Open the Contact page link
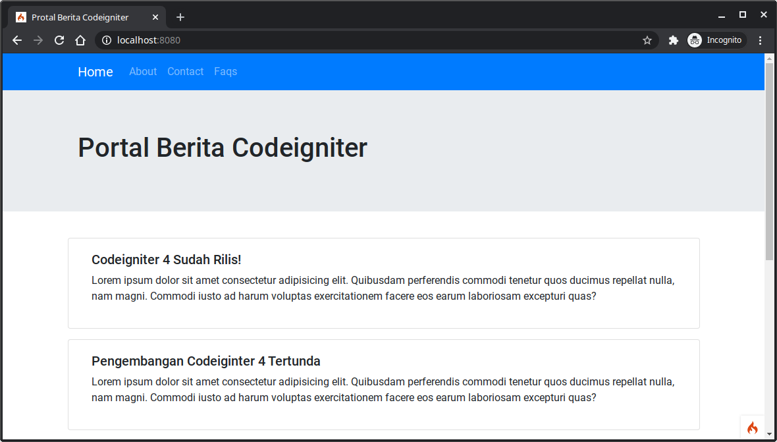This screenshot has width=777, height=442. [x=185, y=71]
